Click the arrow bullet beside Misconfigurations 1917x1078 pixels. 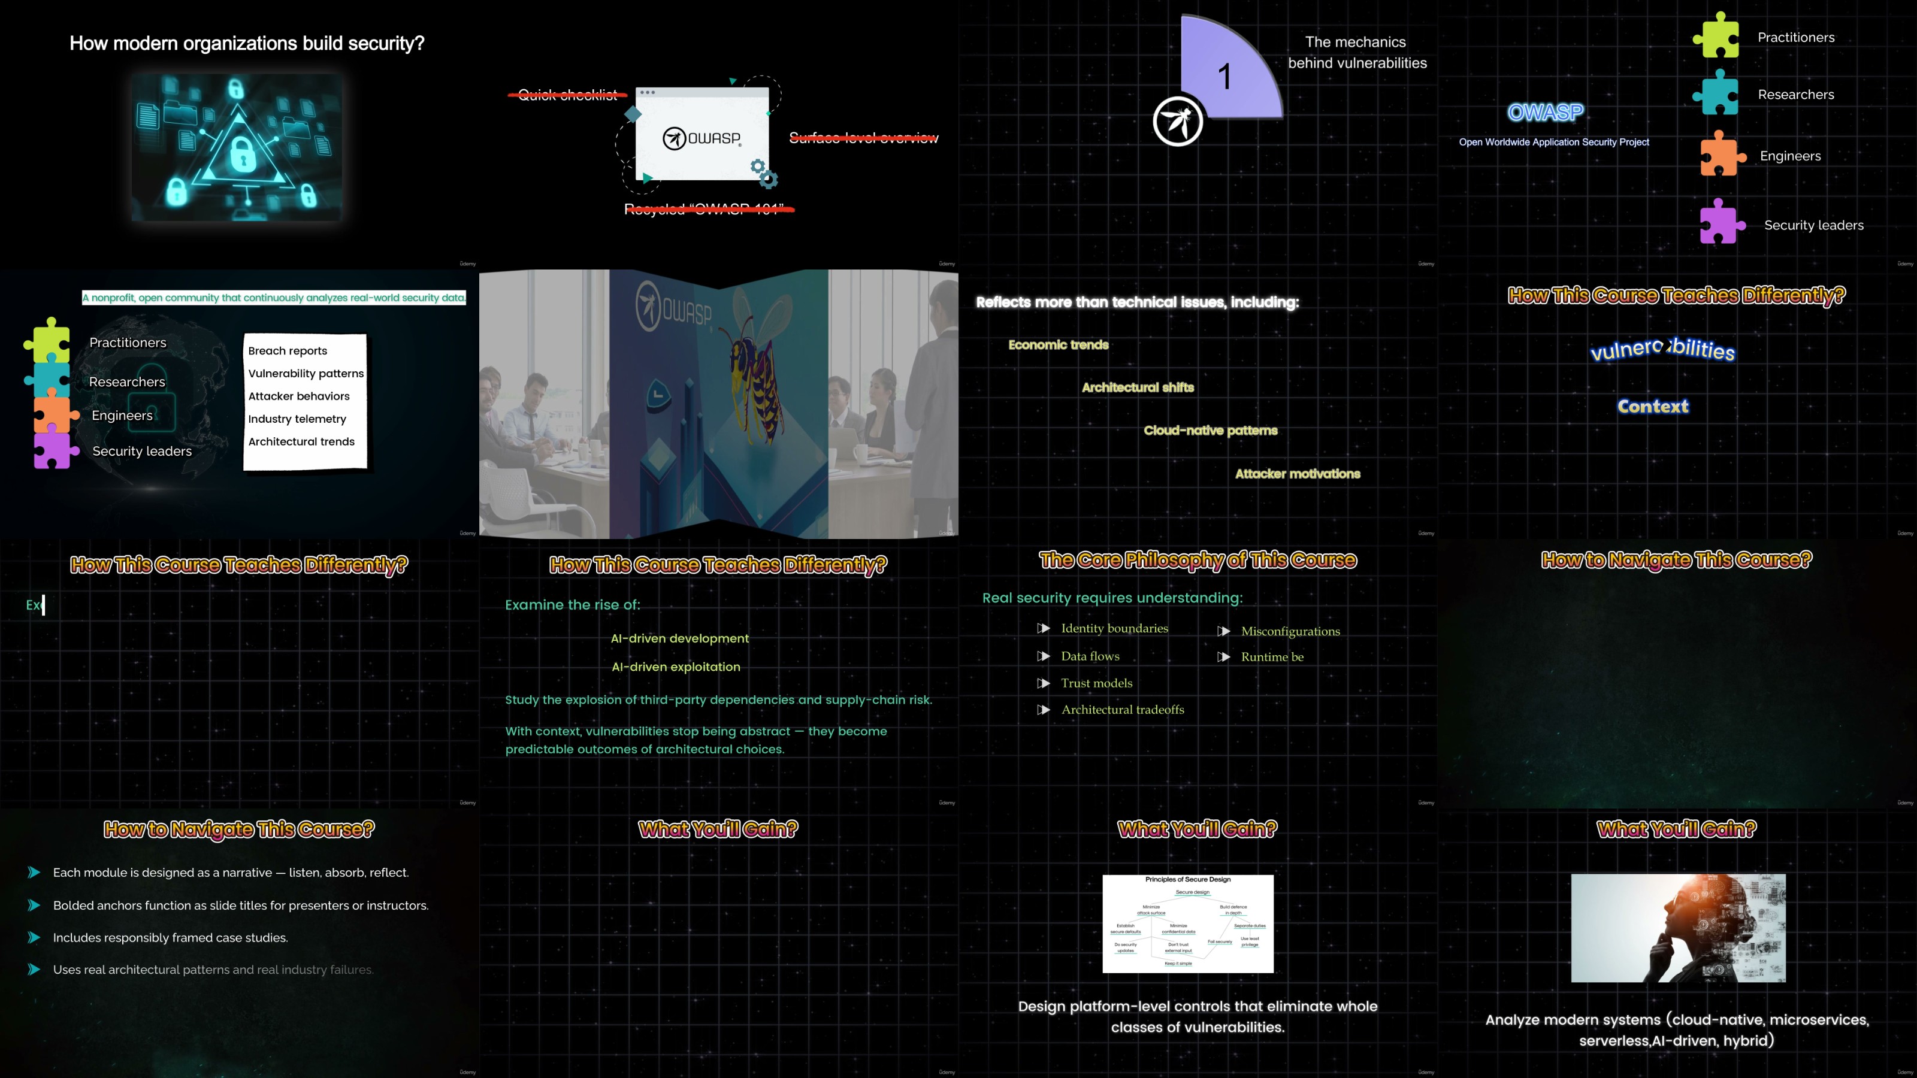[x=1223, y=632]
